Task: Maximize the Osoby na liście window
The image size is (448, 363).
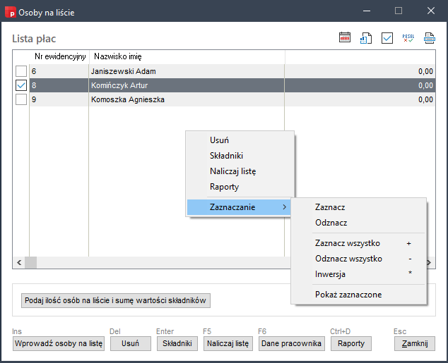Action: [x=399, y=11]
